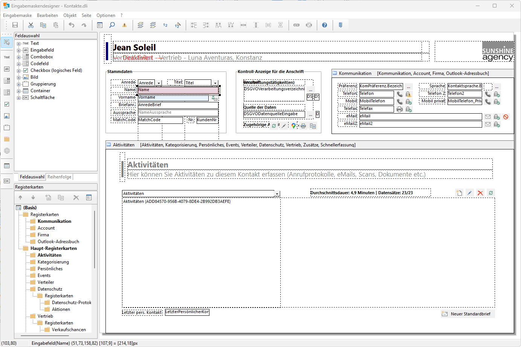Click the yellow warning triangle toolbar icon
This screenshot has height=347, width=521.
pos(124,25)
